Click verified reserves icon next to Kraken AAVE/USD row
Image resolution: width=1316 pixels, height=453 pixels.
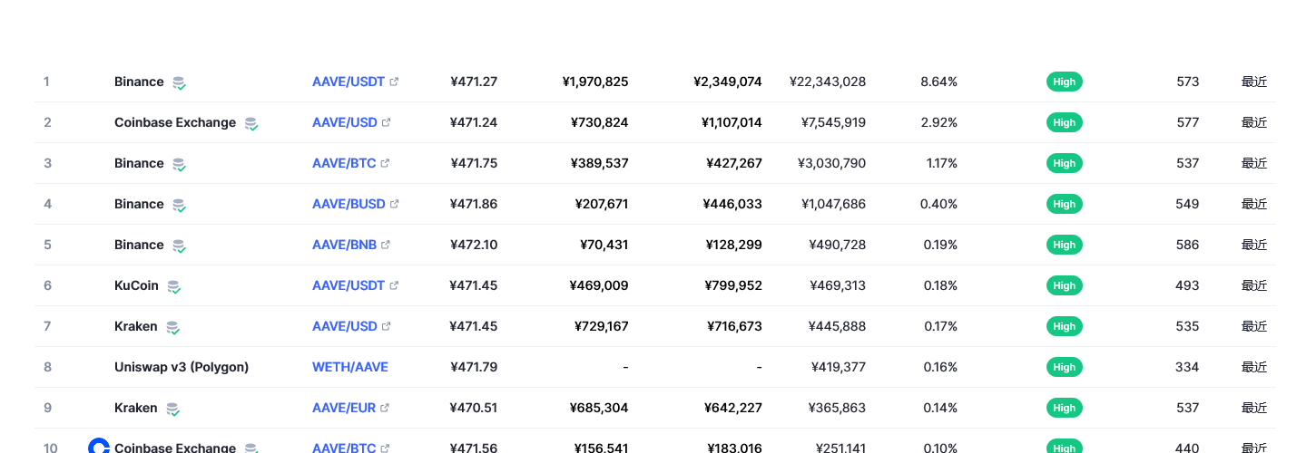click(x=172, y=327)
